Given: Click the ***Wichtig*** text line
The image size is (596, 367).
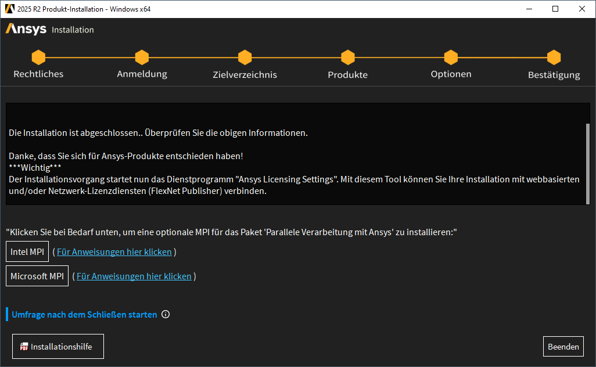Looking at the screenshot, I should point(35,168).
